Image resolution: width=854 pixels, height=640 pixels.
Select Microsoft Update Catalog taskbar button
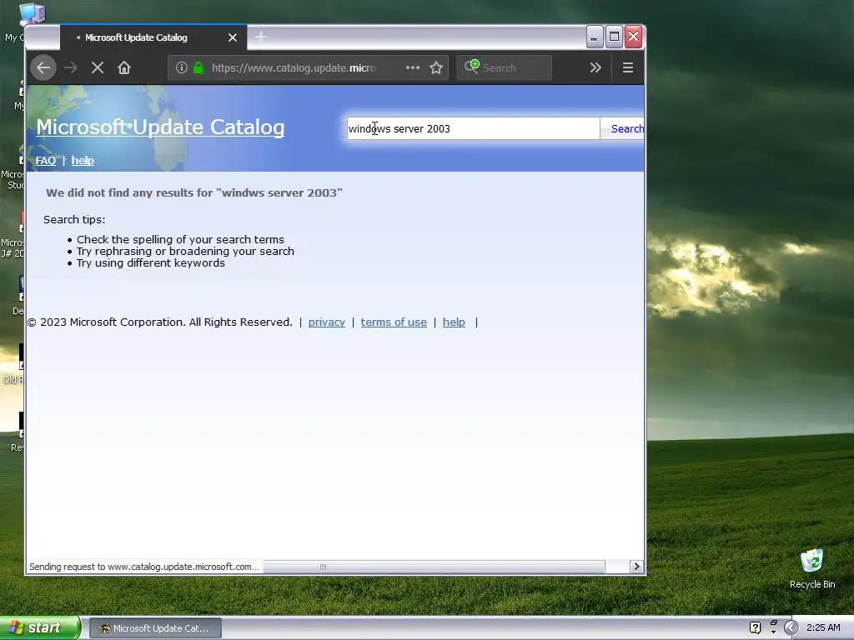(155, 628)
